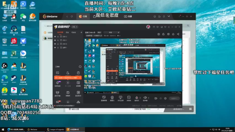Open the WeChat desktop icon 微信

point(23,17)
